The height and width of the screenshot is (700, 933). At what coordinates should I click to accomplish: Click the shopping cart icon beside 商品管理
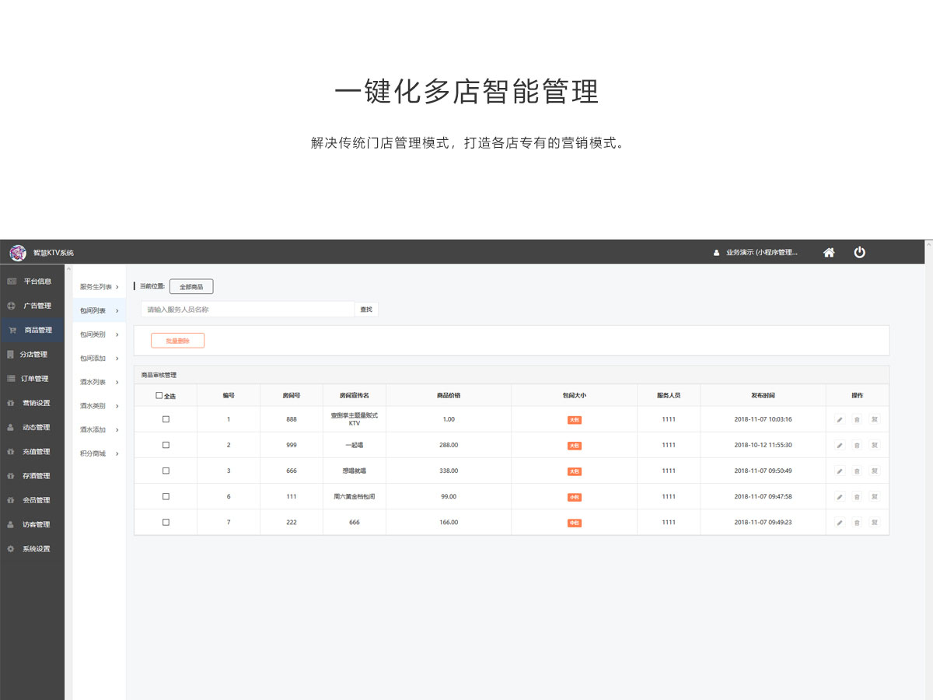tap(12, 330)
